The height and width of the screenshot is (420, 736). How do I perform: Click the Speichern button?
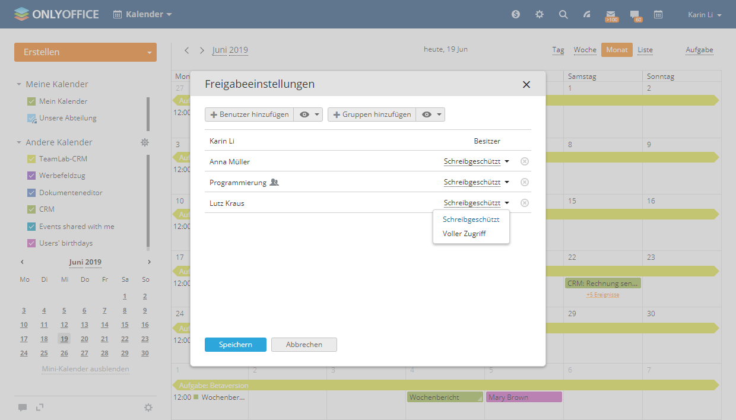pos(235,345)
